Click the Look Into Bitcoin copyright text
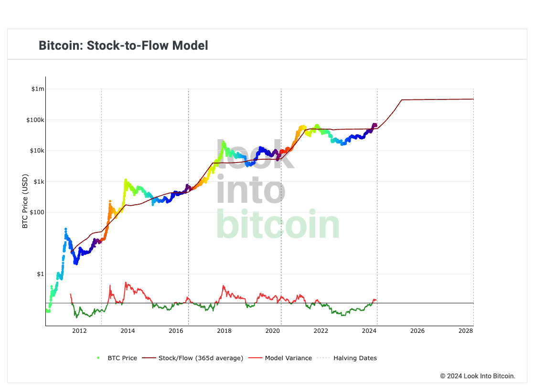Viewport: 535px width, 385px height. (x=478, y=376)
